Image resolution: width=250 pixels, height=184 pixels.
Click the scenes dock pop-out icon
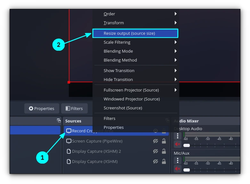click(x=59, y=121)
